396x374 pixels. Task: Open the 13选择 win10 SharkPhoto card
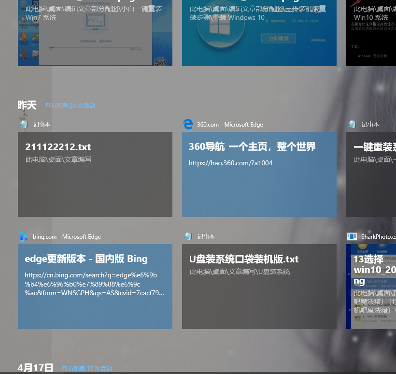(x=371, y=287)
